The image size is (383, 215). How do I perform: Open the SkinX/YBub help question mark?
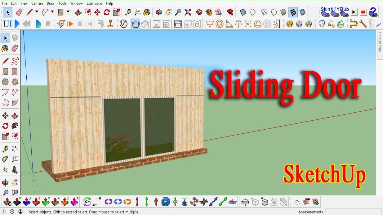click(373, 12)
